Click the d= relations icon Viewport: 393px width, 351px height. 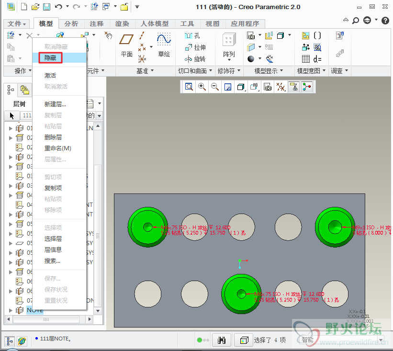click(317, 59)
